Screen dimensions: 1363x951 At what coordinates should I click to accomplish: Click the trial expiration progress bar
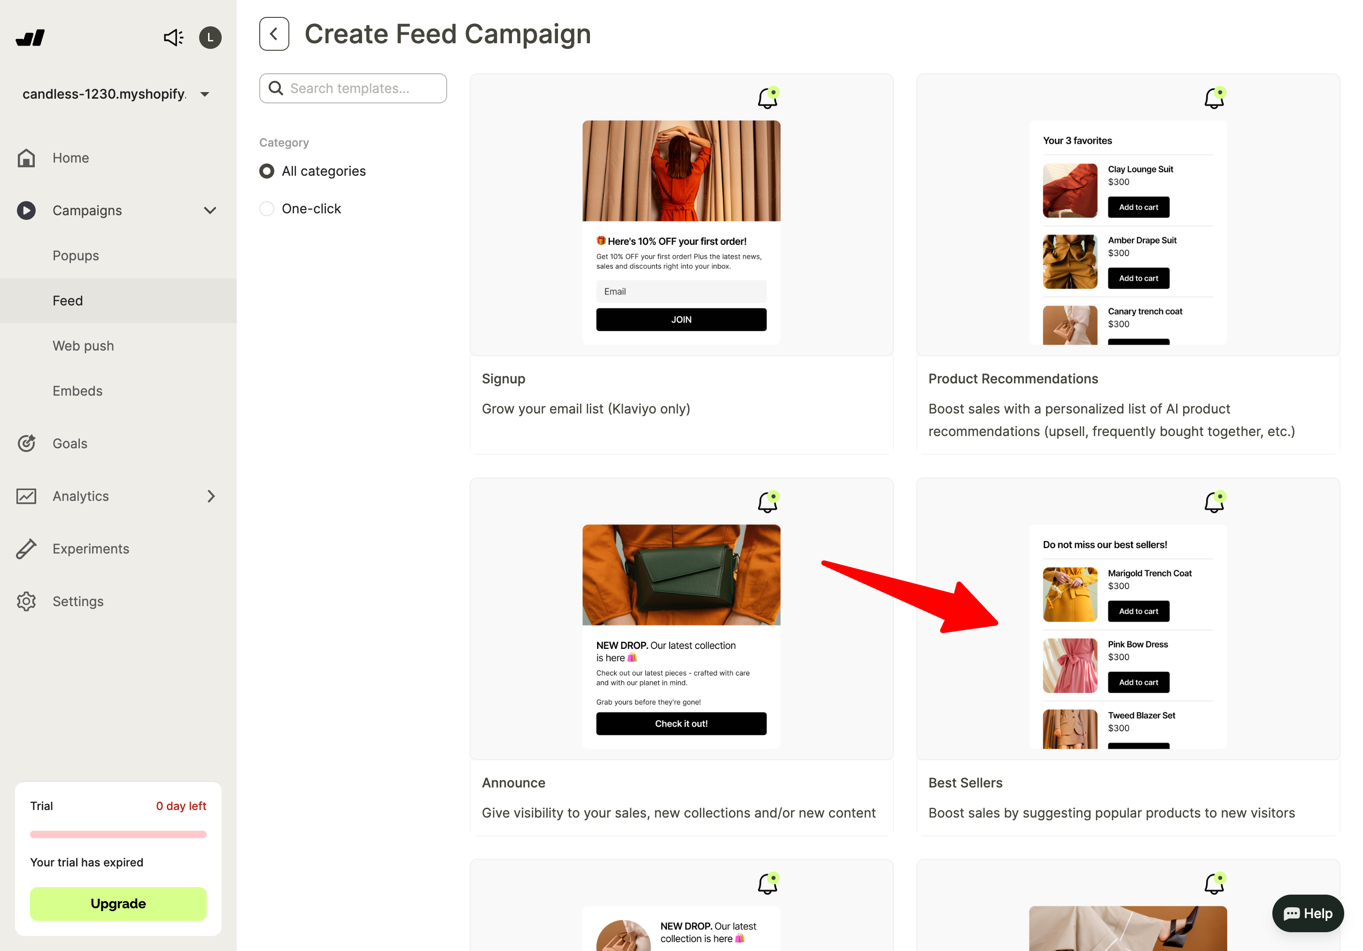tap(118, 834)
